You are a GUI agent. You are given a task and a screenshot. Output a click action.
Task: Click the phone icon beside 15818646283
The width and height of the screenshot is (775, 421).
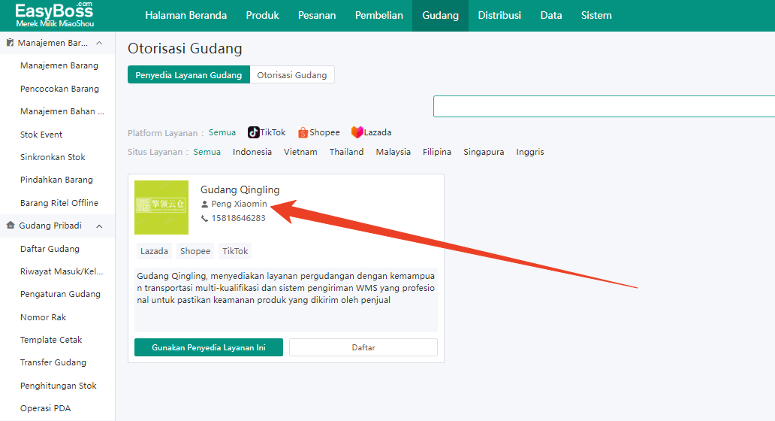[204, 218]
